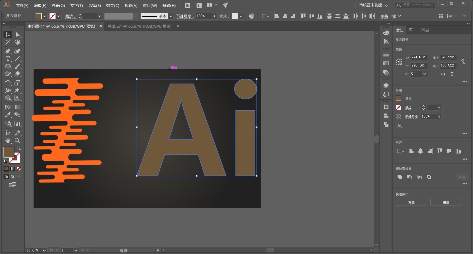Select the Eyedropper tool
This screenshot has width=473, height=254.
(8, 115)
